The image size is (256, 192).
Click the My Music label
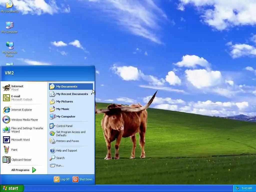[x=63, y=109]
